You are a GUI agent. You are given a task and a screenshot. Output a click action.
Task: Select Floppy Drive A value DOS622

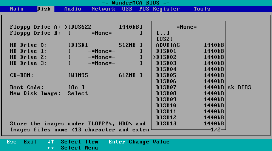click(105, 27)
